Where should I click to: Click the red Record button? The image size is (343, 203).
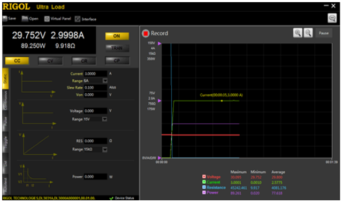(146, 33)
